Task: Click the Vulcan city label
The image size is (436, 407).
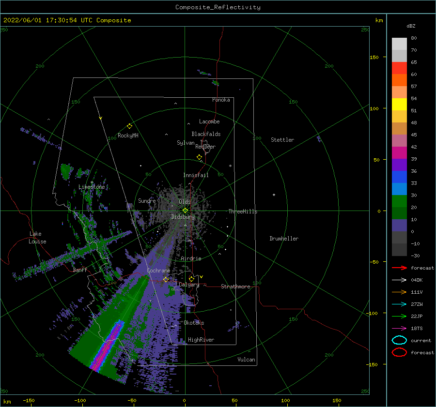Action: (x=247, y=360)
